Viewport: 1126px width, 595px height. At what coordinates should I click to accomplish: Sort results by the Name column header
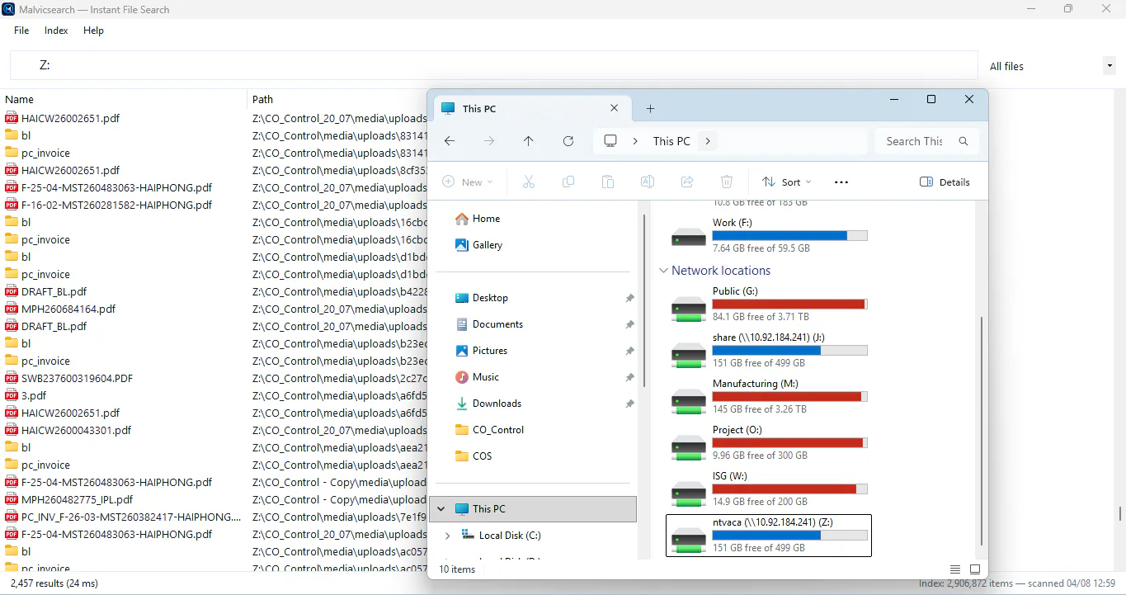pyautogui.click(x=124, y=99)
